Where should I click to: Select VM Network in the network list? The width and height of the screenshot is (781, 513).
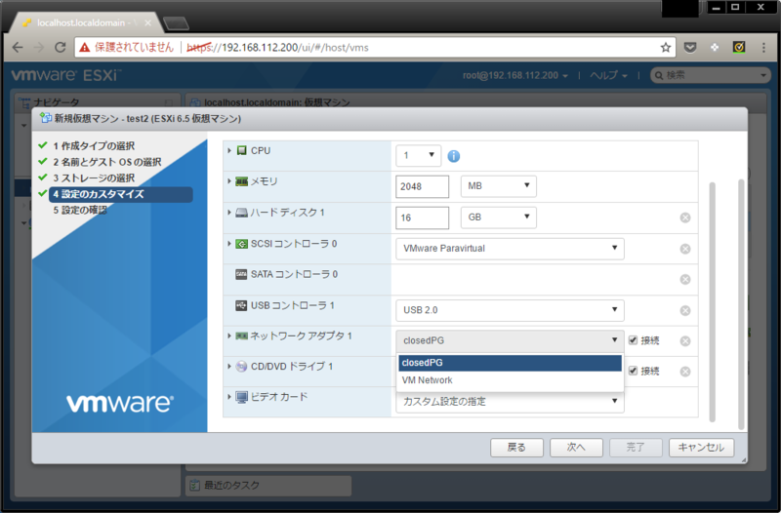pyautogui.click(x=510, y=380)
